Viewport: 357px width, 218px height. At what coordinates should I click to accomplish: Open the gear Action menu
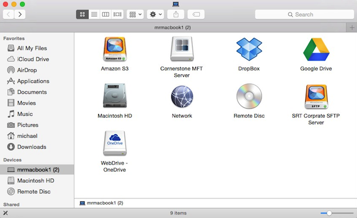pos(155,14)
